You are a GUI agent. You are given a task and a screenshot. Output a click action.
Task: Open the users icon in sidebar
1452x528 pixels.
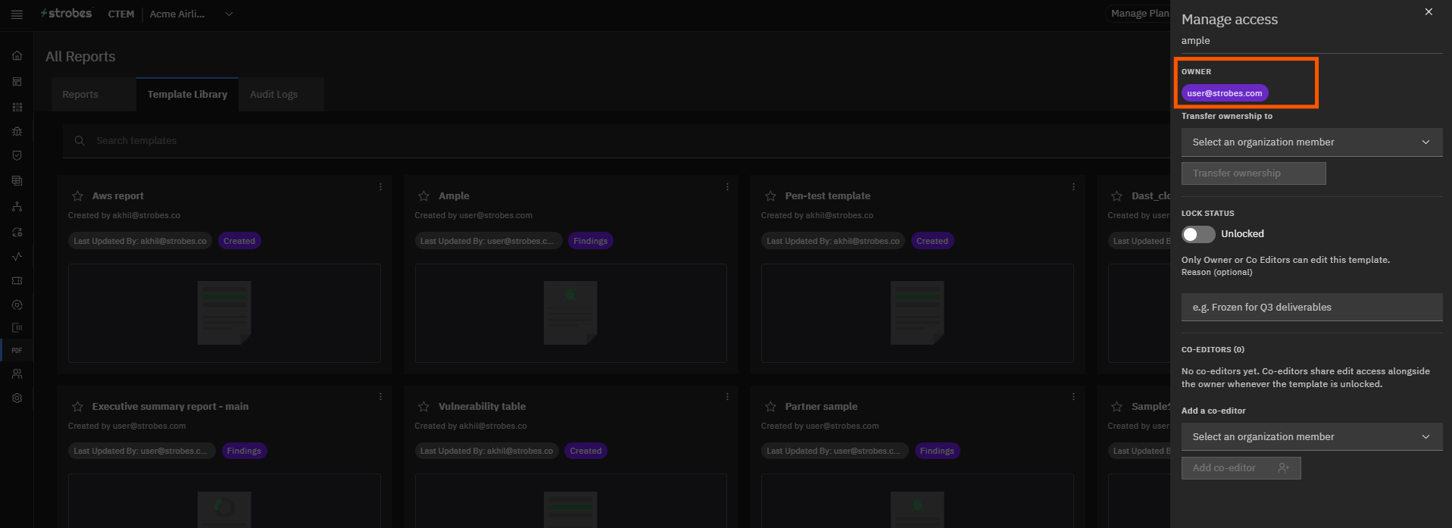(x=17, y=373)
